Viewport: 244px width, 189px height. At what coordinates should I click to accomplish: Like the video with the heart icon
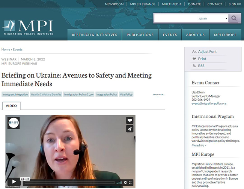[x=130, y=120]
